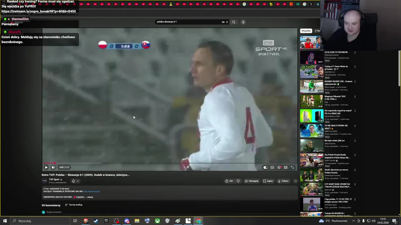Viewport: 401px width, 225px height.
Task: Seek along the video progress bar
Action: click(169, 163)
